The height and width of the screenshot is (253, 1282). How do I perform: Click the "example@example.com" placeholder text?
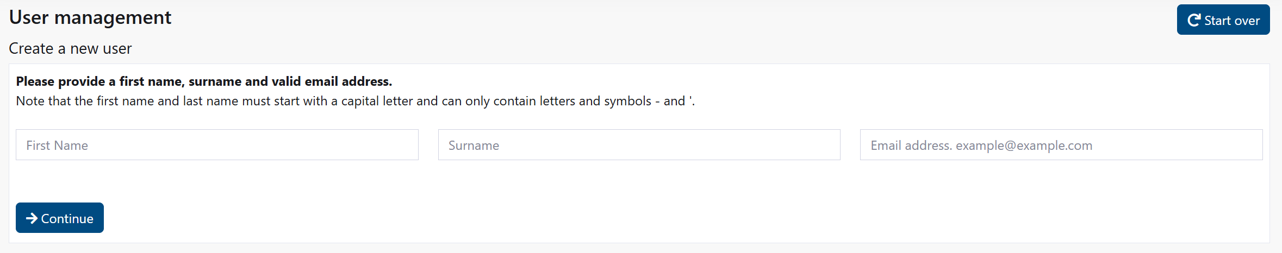tap(1024, 146)
